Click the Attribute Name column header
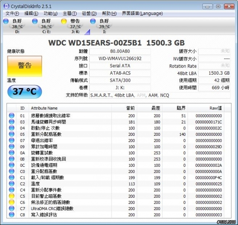Screen dimensions: 238x225 tap(70, 108)
